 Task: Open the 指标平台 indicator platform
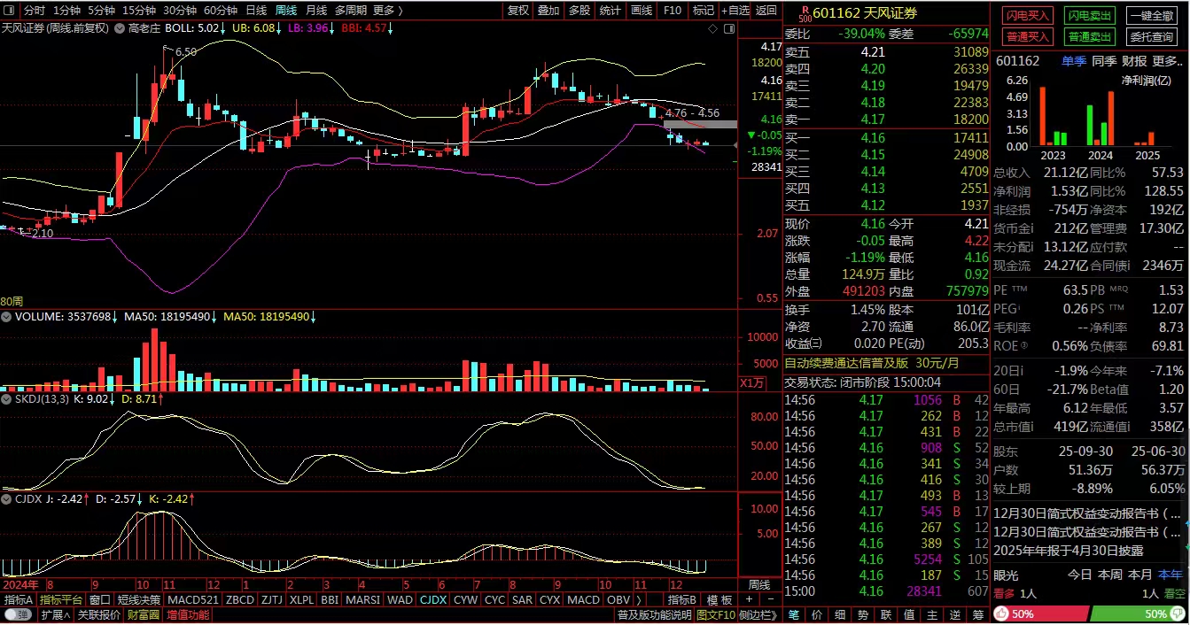point(60,599)
